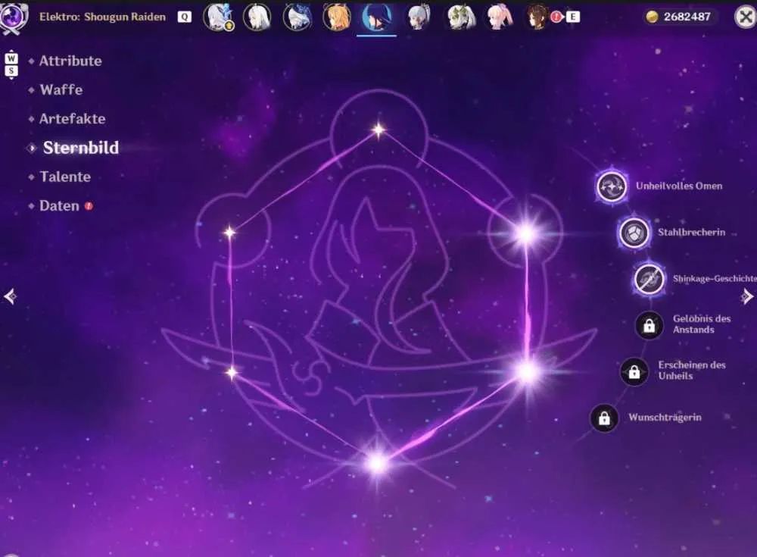Select the green-leaf-haired character portrait
The image size is (757, 557).
(460, 17)
